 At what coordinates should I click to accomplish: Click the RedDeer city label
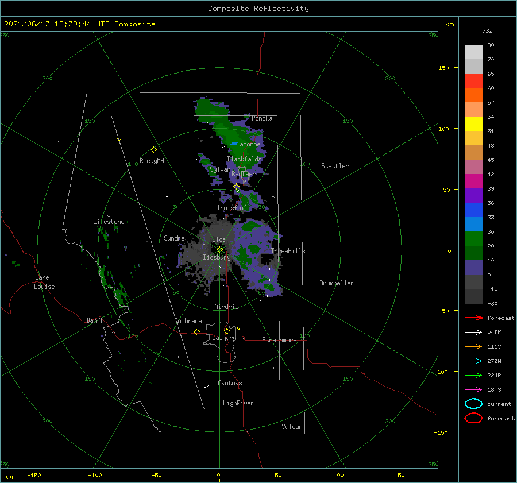tap(244, 174)
